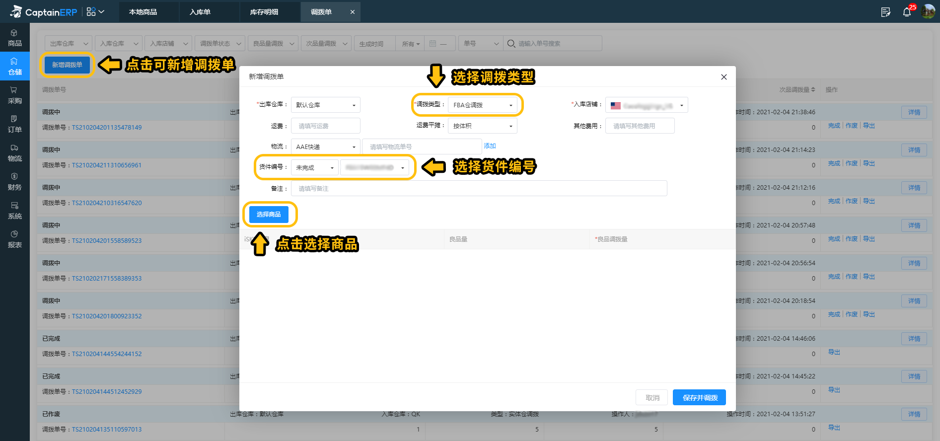Viewport: 940px width, 441px height.
Task: Click 完成 for the 21:38:46 order
Action: tap(834, 126)
